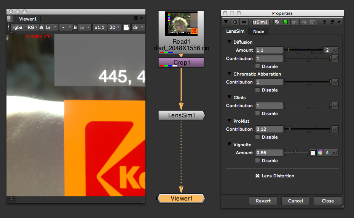Click the Close button at panel bottom
Image resolution: width=354 pixels, height=218 pixels.
click(328, 201)
